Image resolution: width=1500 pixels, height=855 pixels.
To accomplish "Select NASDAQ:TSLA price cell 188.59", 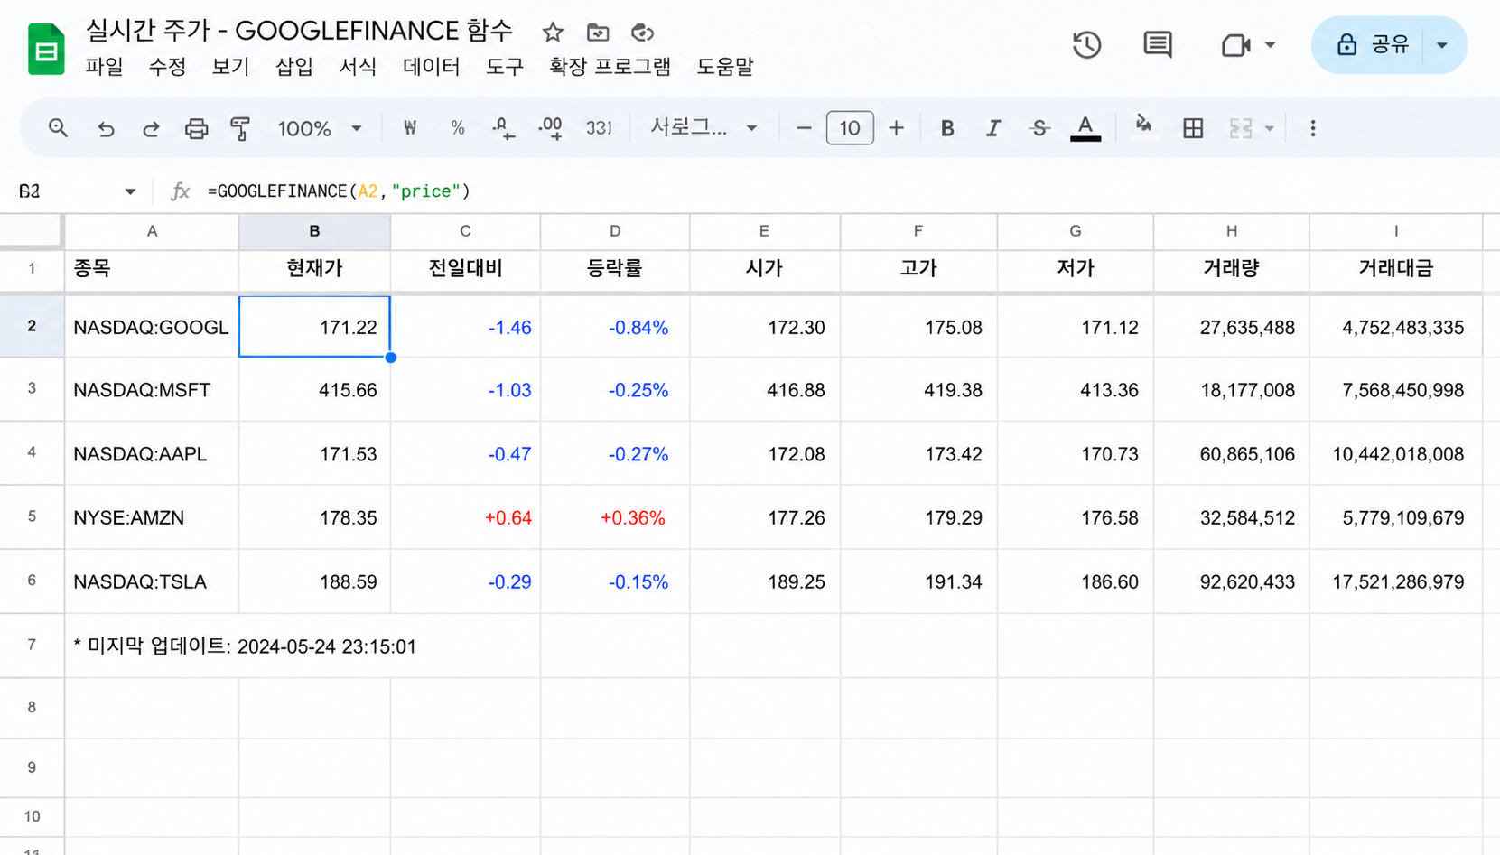I will [314, 581].
